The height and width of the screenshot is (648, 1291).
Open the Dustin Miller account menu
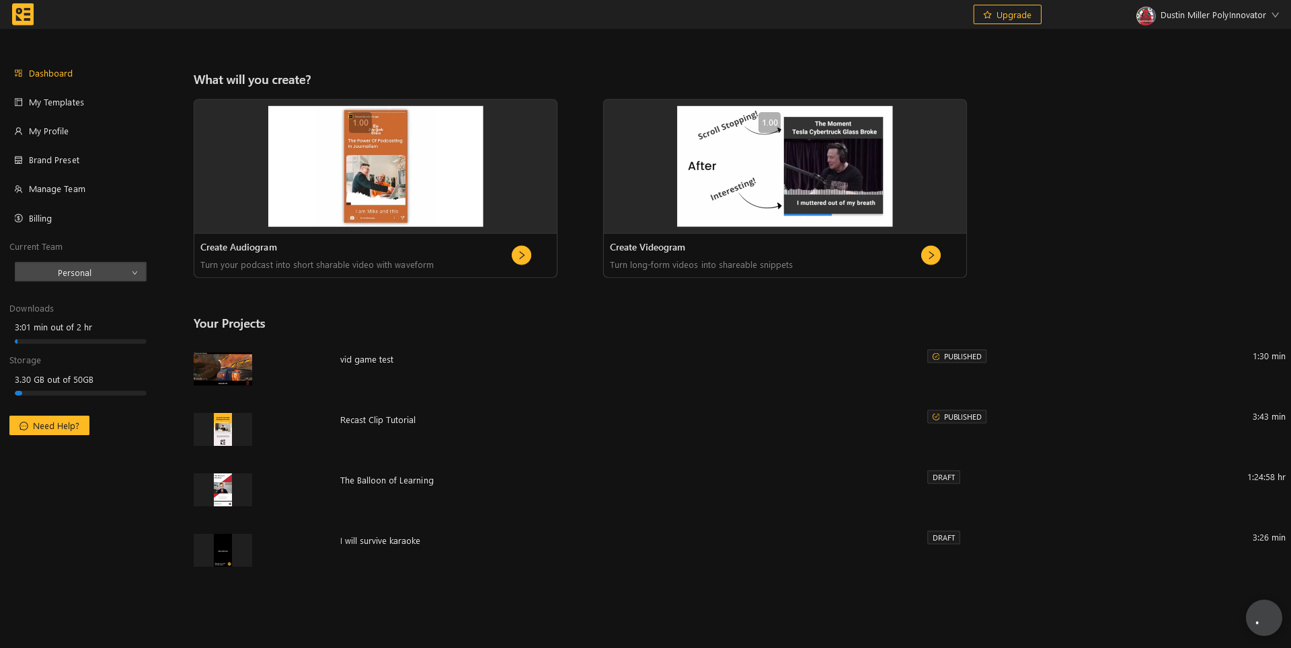(x=1207, y=15)
